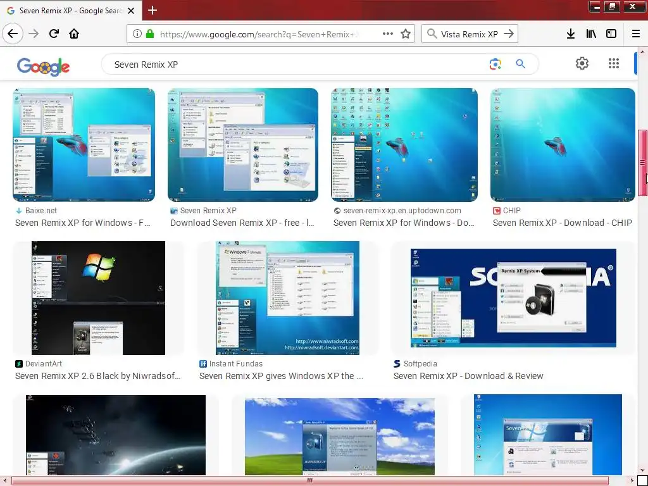Open the Instant Fundas Windows 7 thumbnail
This screenshot has height=486, width=648.
click(288, 298)
